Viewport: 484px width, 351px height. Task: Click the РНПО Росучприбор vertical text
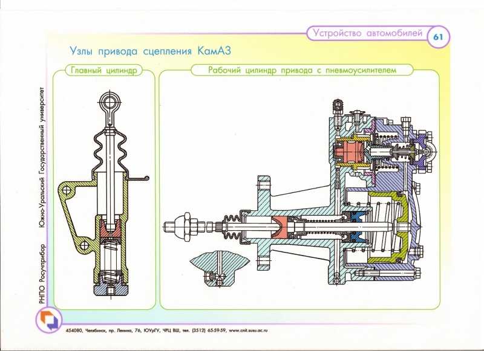(42, 274)
